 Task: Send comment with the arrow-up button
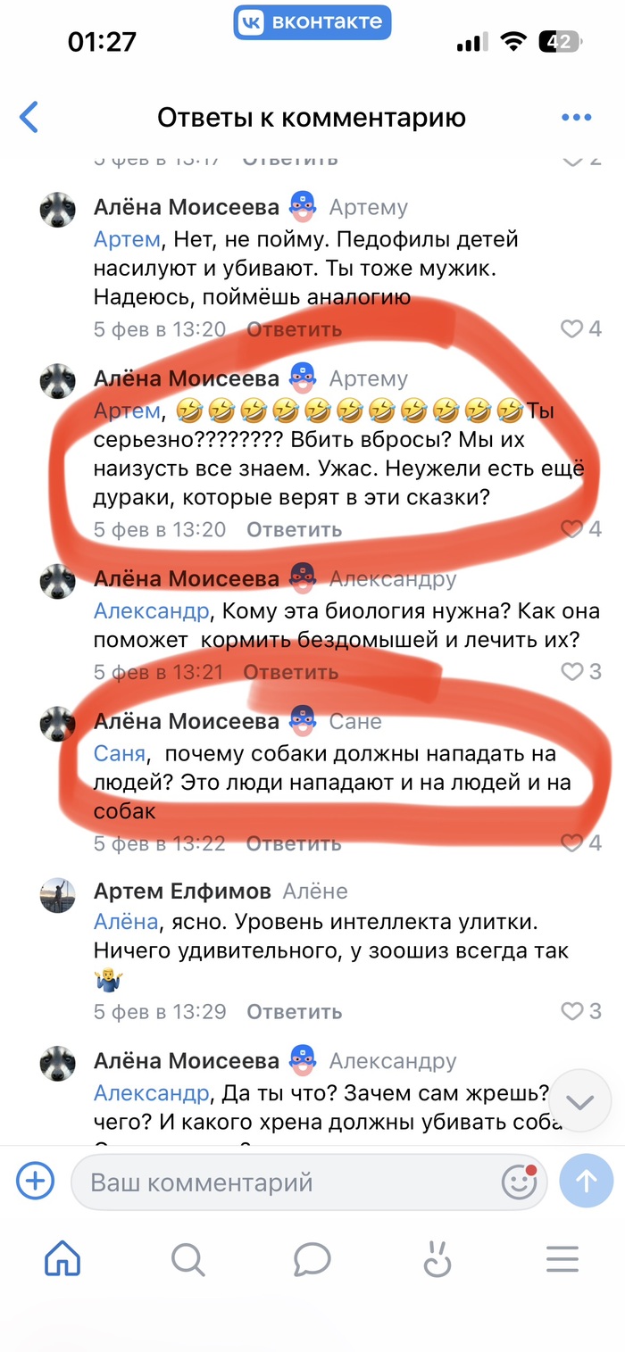tap(586, 1182)
